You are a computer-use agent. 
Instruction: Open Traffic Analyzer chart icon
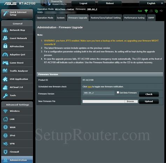(5, 71)
